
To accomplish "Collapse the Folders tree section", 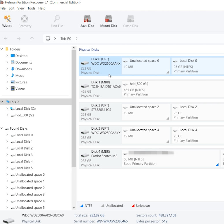I will point(2,49).
